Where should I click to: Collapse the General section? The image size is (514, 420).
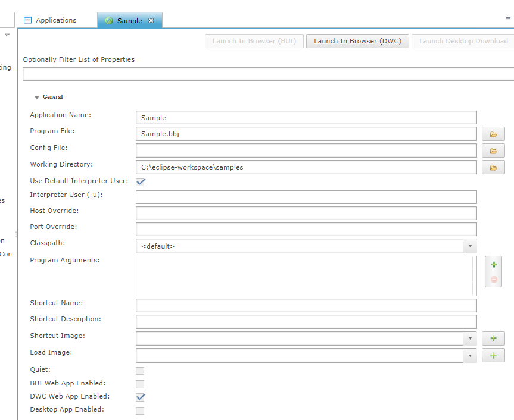[x=37, y=97]
